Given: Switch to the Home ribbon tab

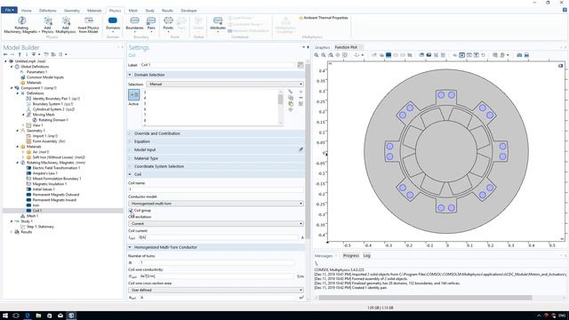Looking at the screenshot, I should 26,11.
